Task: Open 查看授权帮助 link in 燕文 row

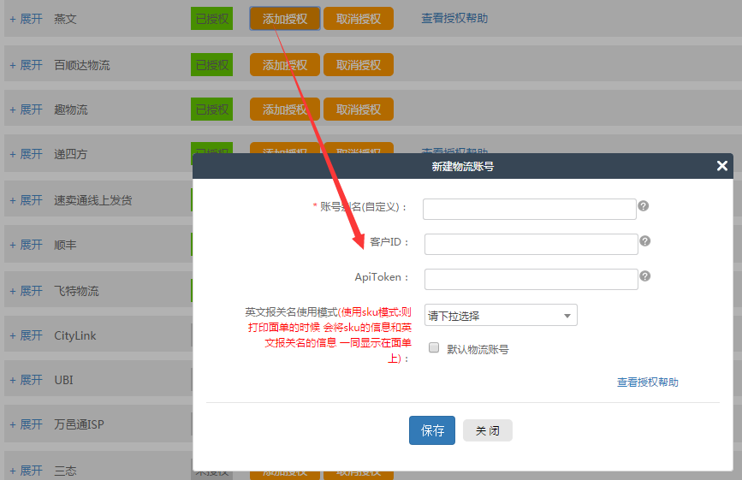Action: (x=454, y=18)
